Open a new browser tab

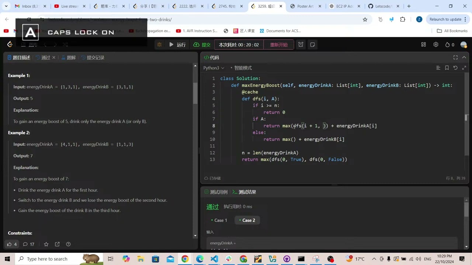(x=409, y=6)
